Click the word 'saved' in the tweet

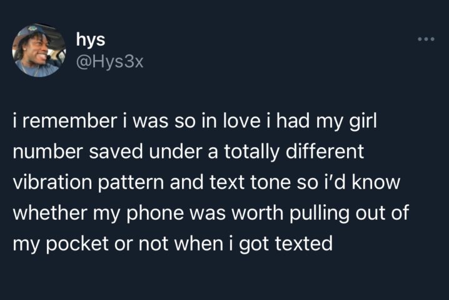[116, 152]
